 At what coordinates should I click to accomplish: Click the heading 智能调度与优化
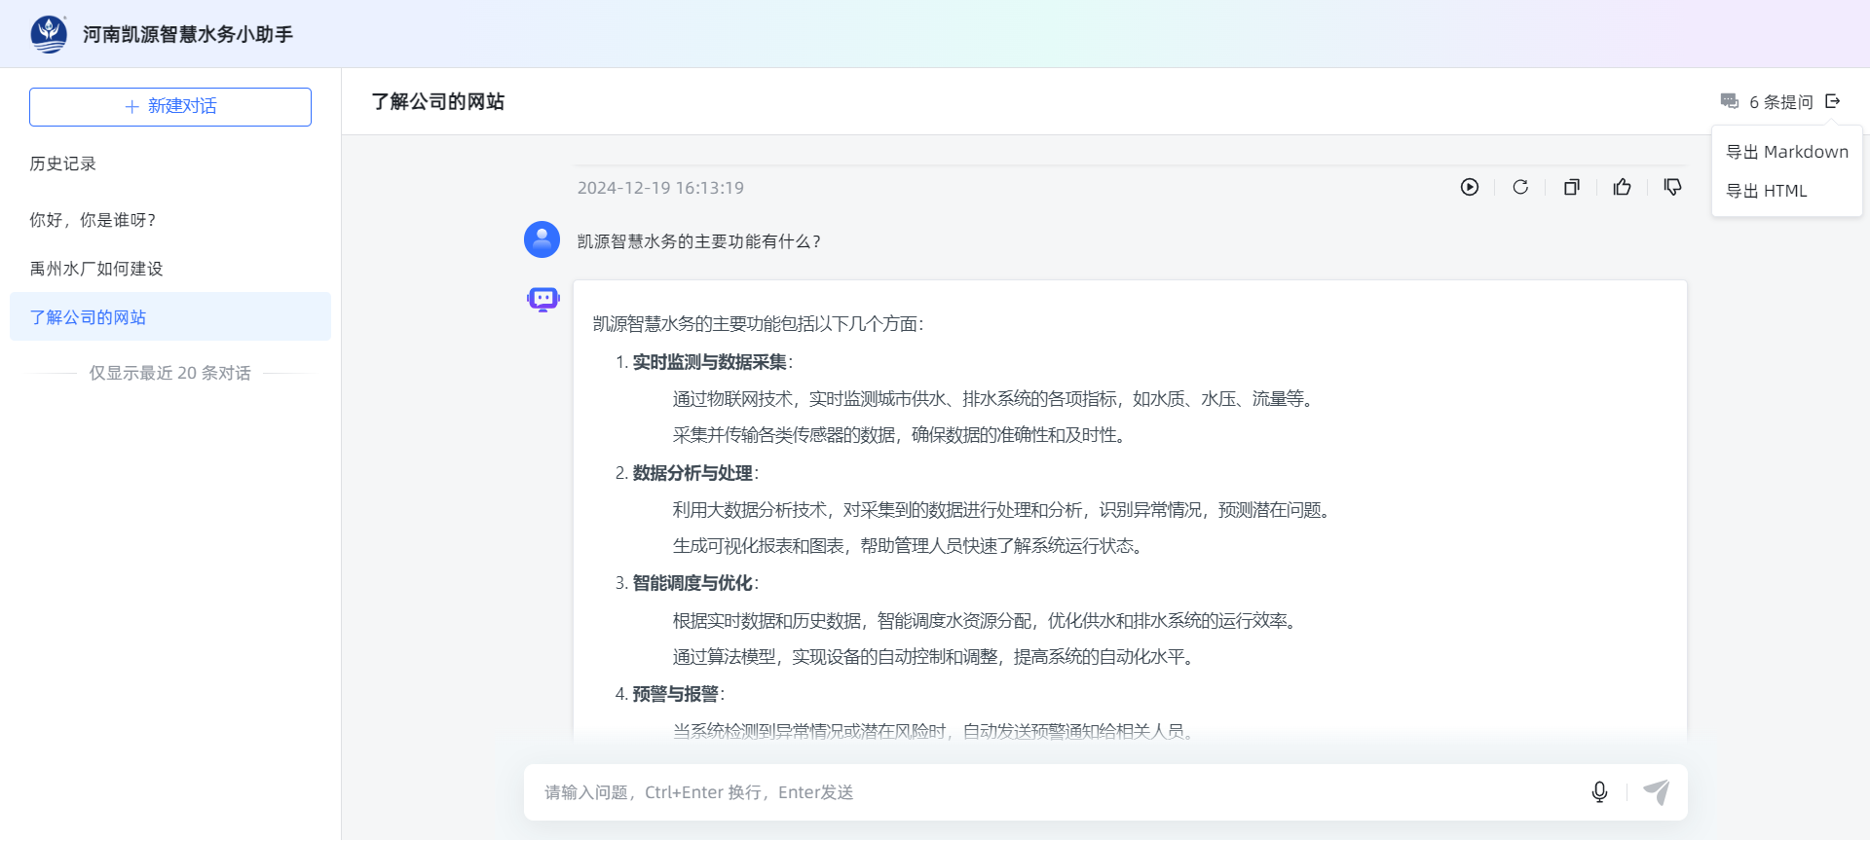[692, 583]
